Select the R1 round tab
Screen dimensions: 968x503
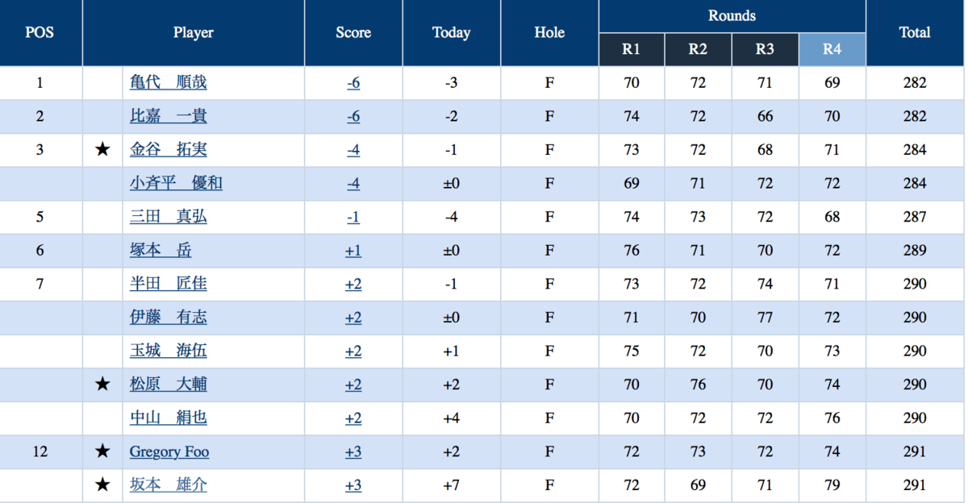tap(631, 49)
